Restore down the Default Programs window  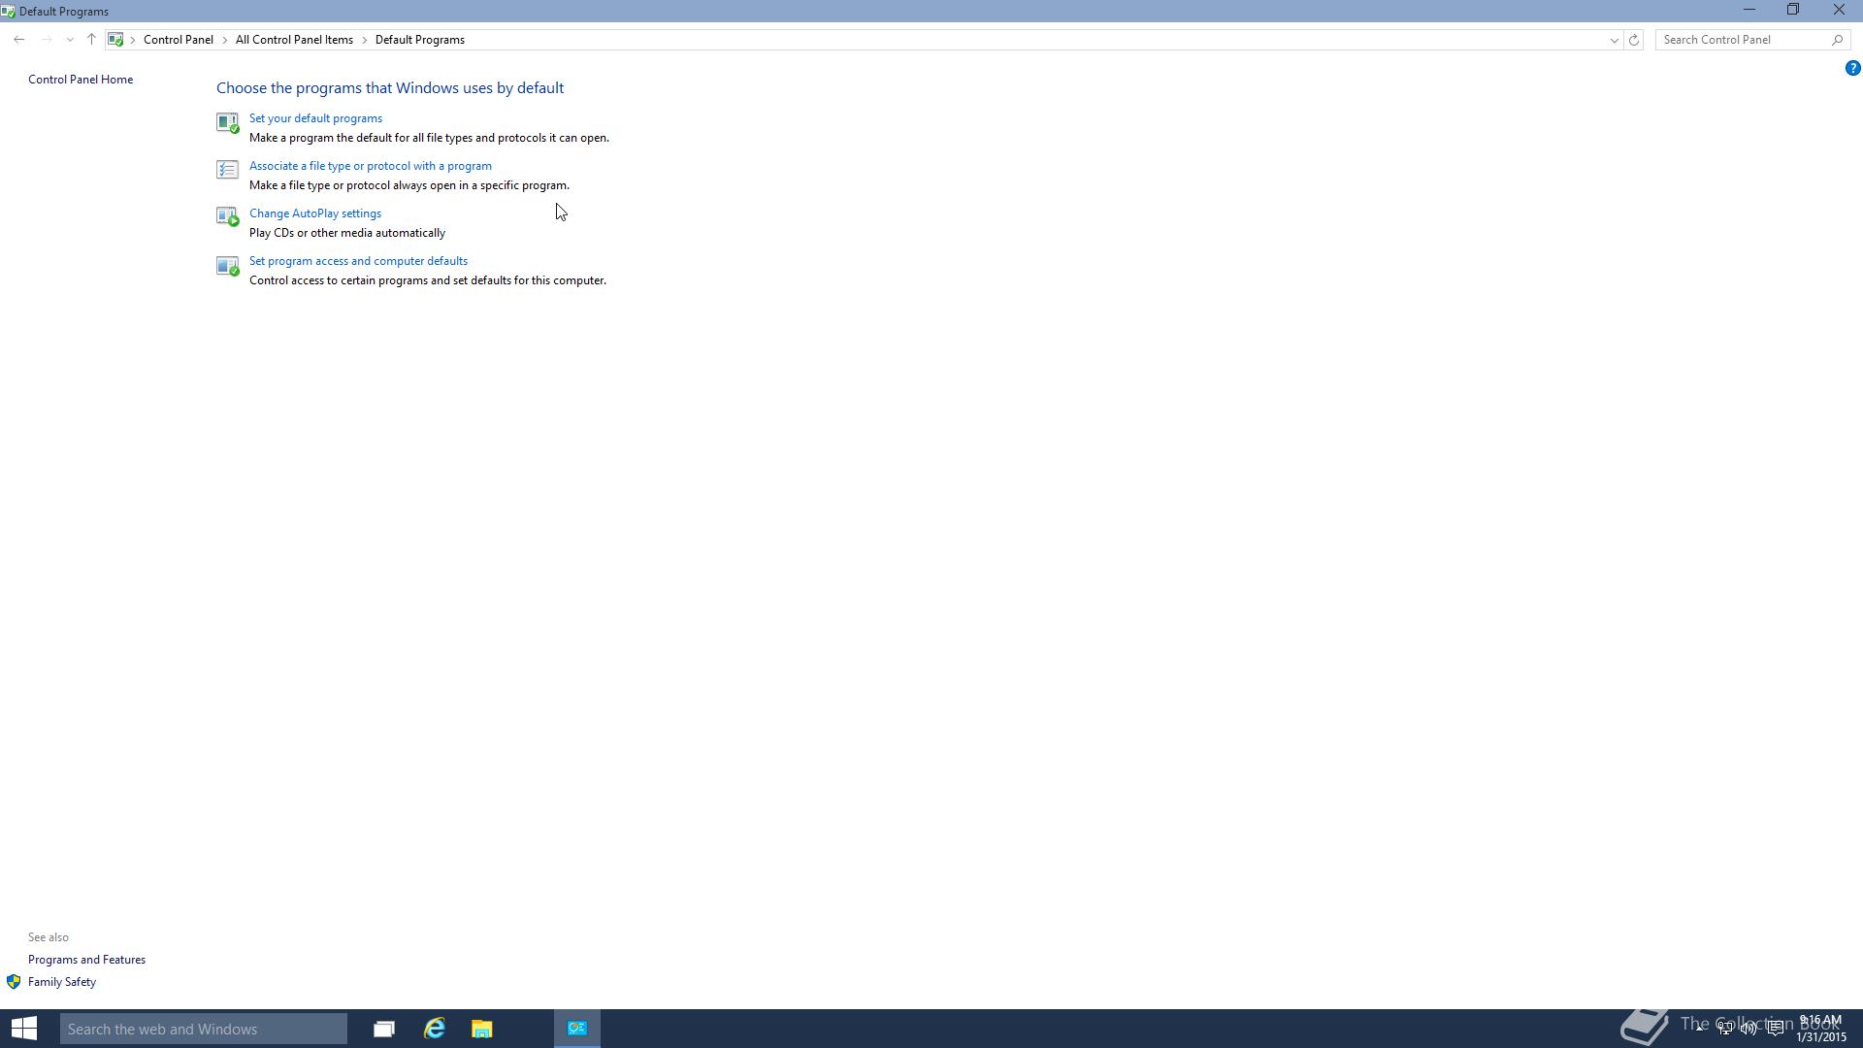(x=1794, y=11)
